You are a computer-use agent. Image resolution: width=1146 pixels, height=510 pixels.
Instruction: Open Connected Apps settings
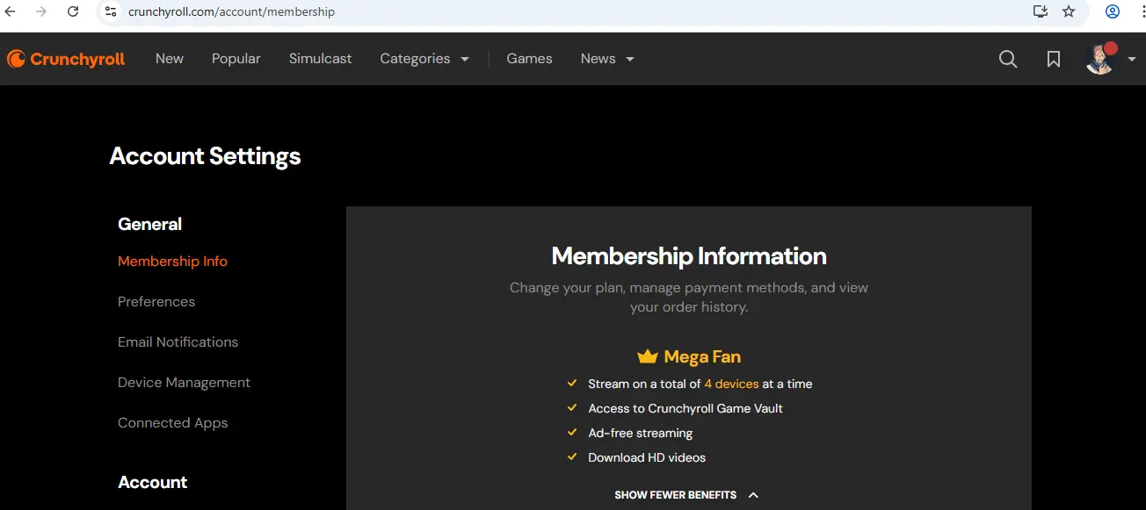(172, 423)
